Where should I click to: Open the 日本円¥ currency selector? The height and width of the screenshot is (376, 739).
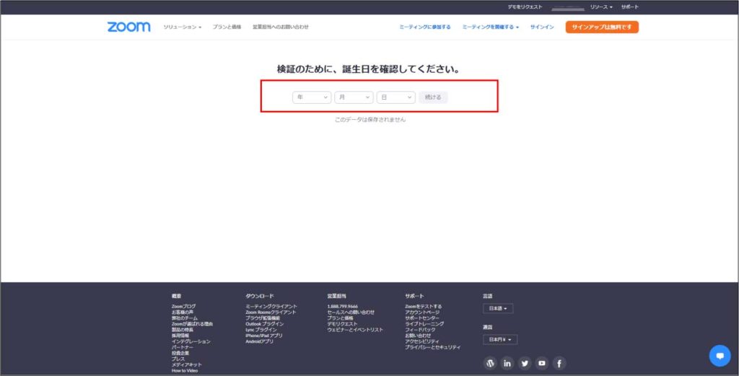coord(500,339)
